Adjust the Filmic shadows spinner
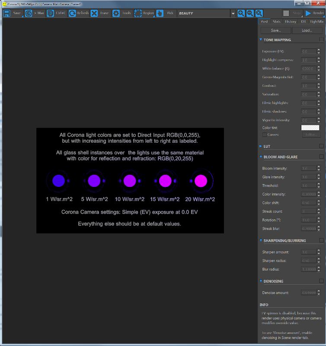Viewport: 326px width, 346px height. (319, 112)
